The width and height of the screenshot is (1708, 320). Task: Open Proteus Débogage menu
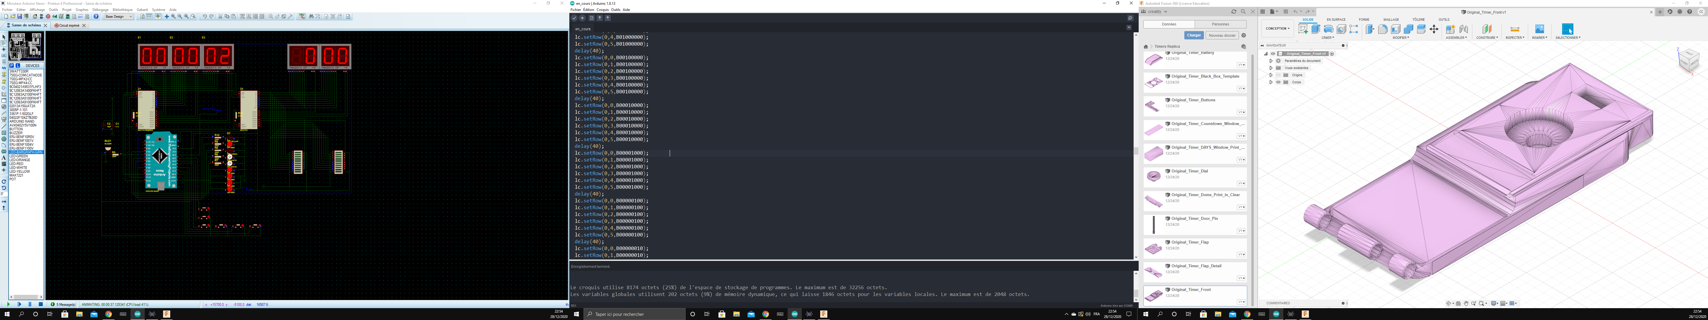pos(101,10)
